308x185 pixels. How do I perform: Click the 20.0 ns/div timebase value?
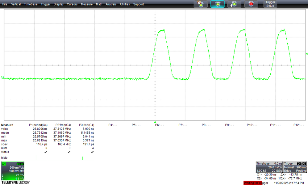[275, 167]
